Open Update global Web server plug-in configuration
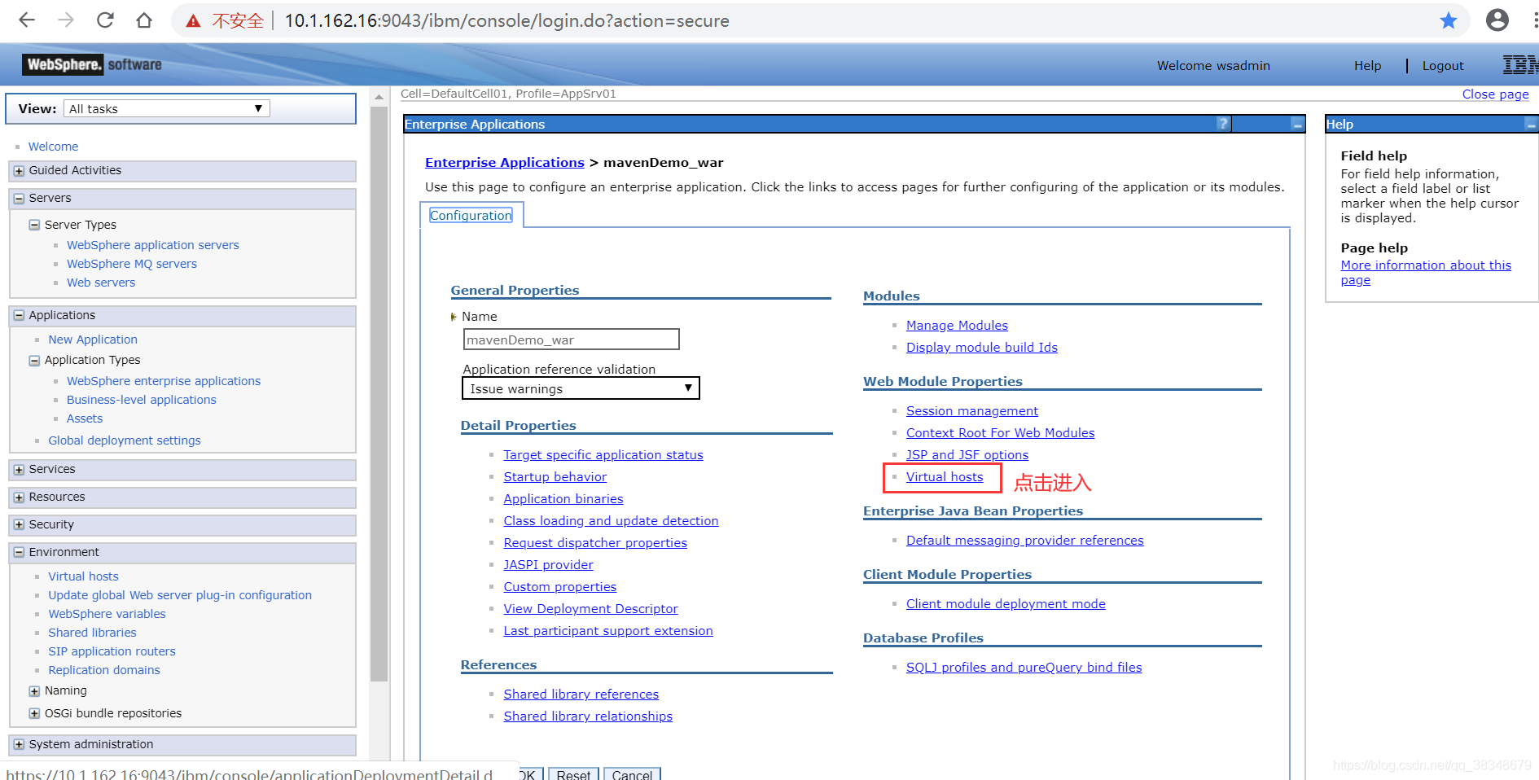Image resolution: width=1539 pixels, height=780 pixels. coord(180,595)
